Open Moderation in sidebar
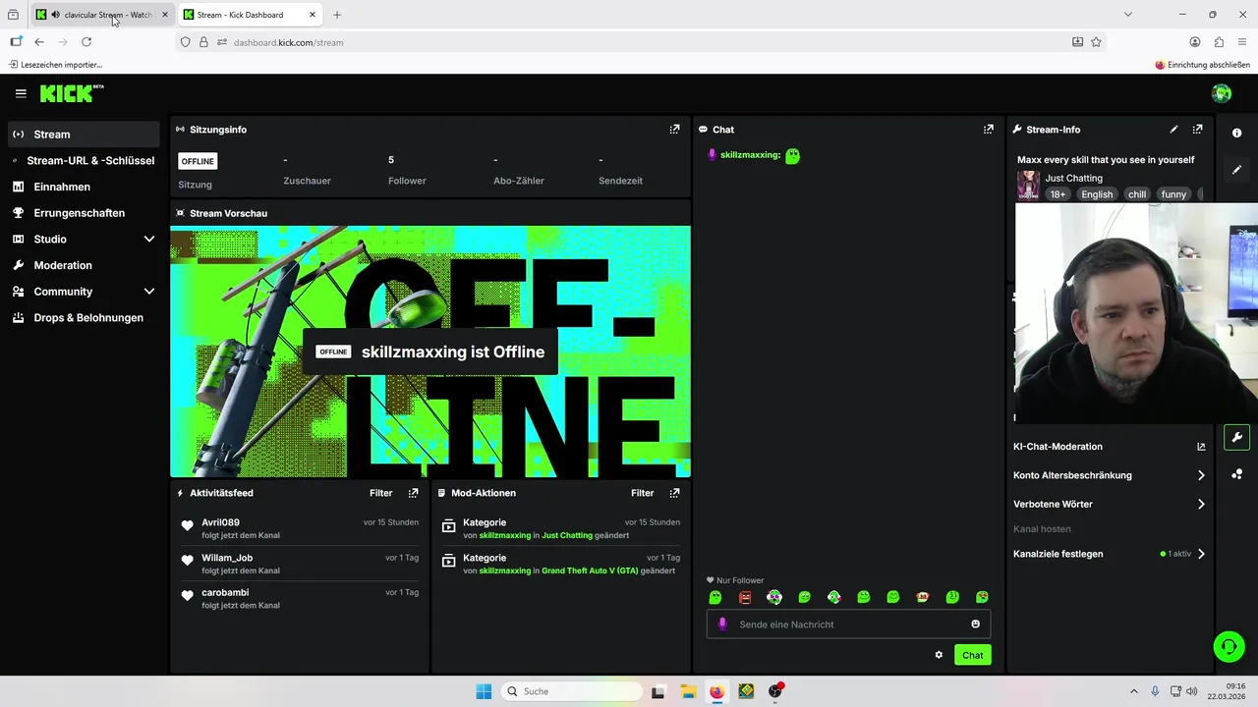This screenshot has width=1258, height=707. [84, 265]
